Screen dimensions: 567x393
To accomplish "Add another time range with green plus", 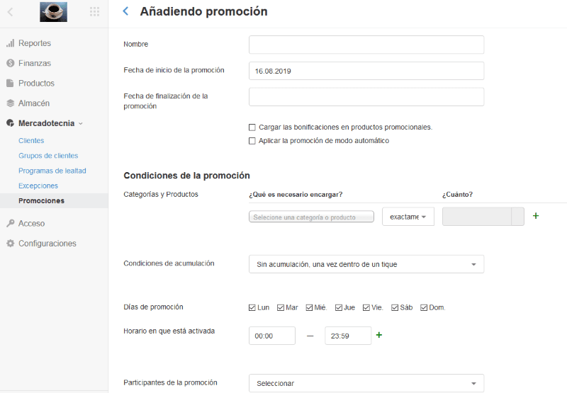I will click(379, 335).
